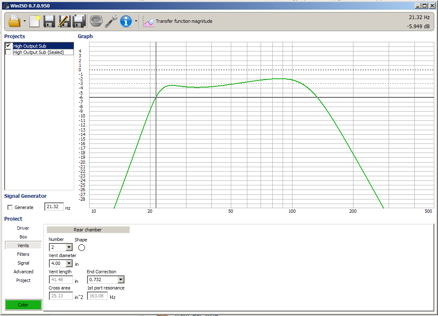Click the save all disks icon
The height and width of the screenshot is (316, 438).
tap(79, 21)
